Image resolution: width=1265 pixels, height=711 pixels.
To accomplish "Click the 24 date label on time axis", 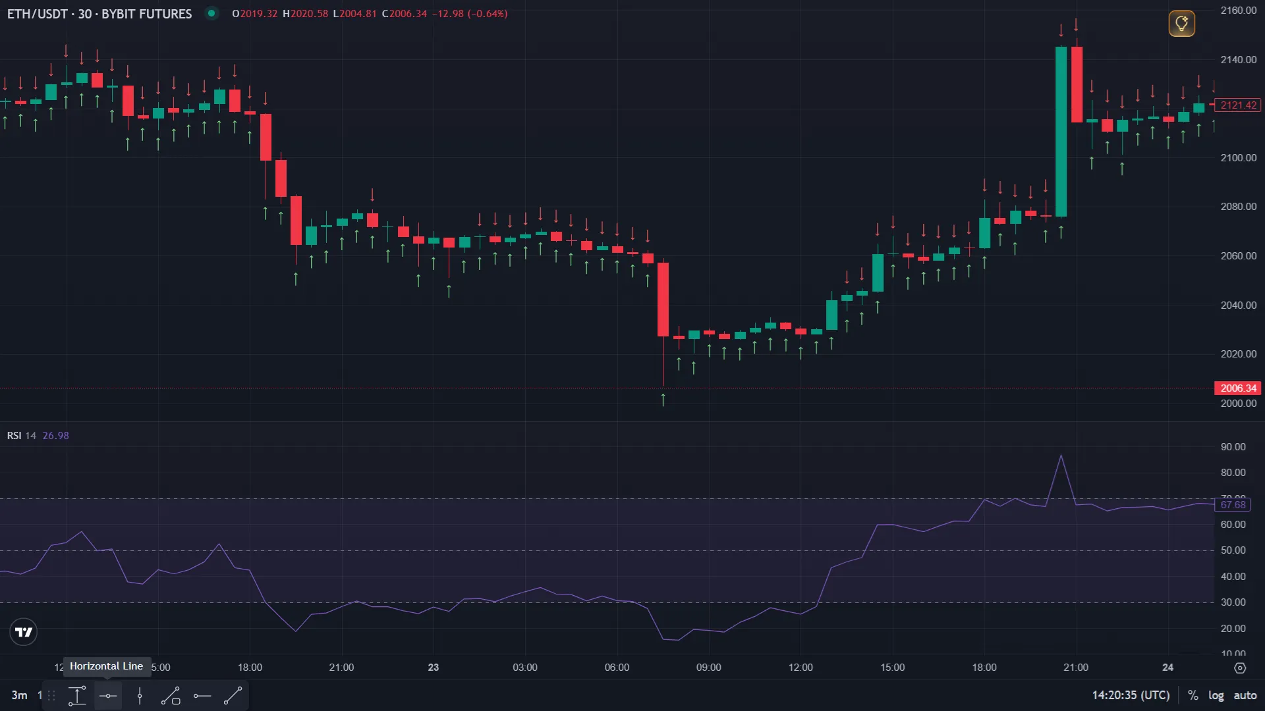I will 1167,668.
